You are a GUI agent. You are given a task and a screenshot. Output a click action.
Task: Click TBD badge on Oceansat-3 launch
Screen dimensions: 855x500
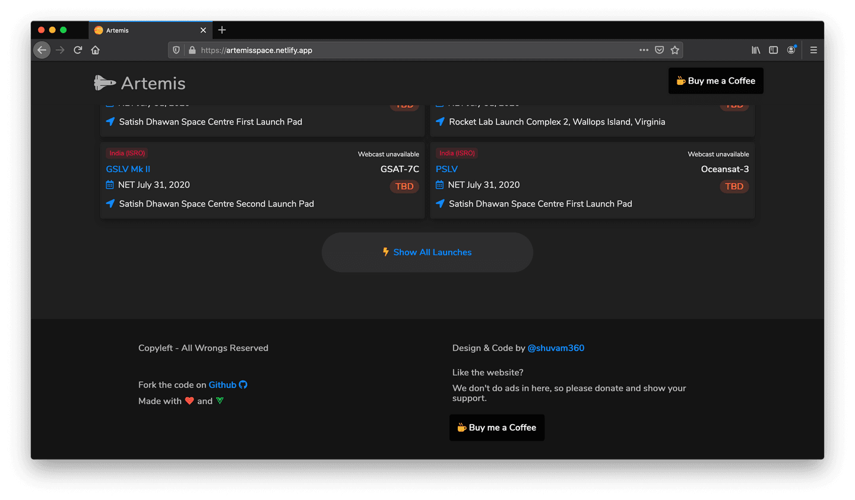(734, 186)
